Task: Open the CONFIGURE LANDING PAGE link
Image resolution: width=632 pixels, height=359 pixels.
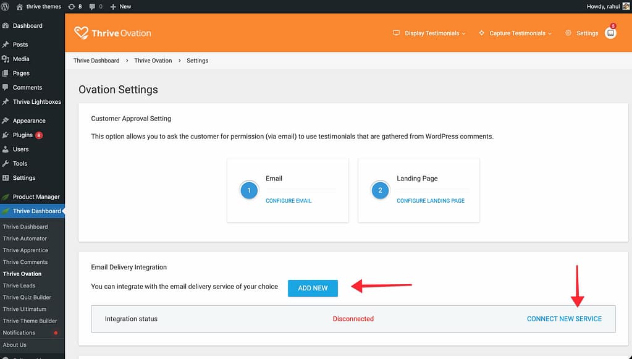Action: click(x=431, y=201)
